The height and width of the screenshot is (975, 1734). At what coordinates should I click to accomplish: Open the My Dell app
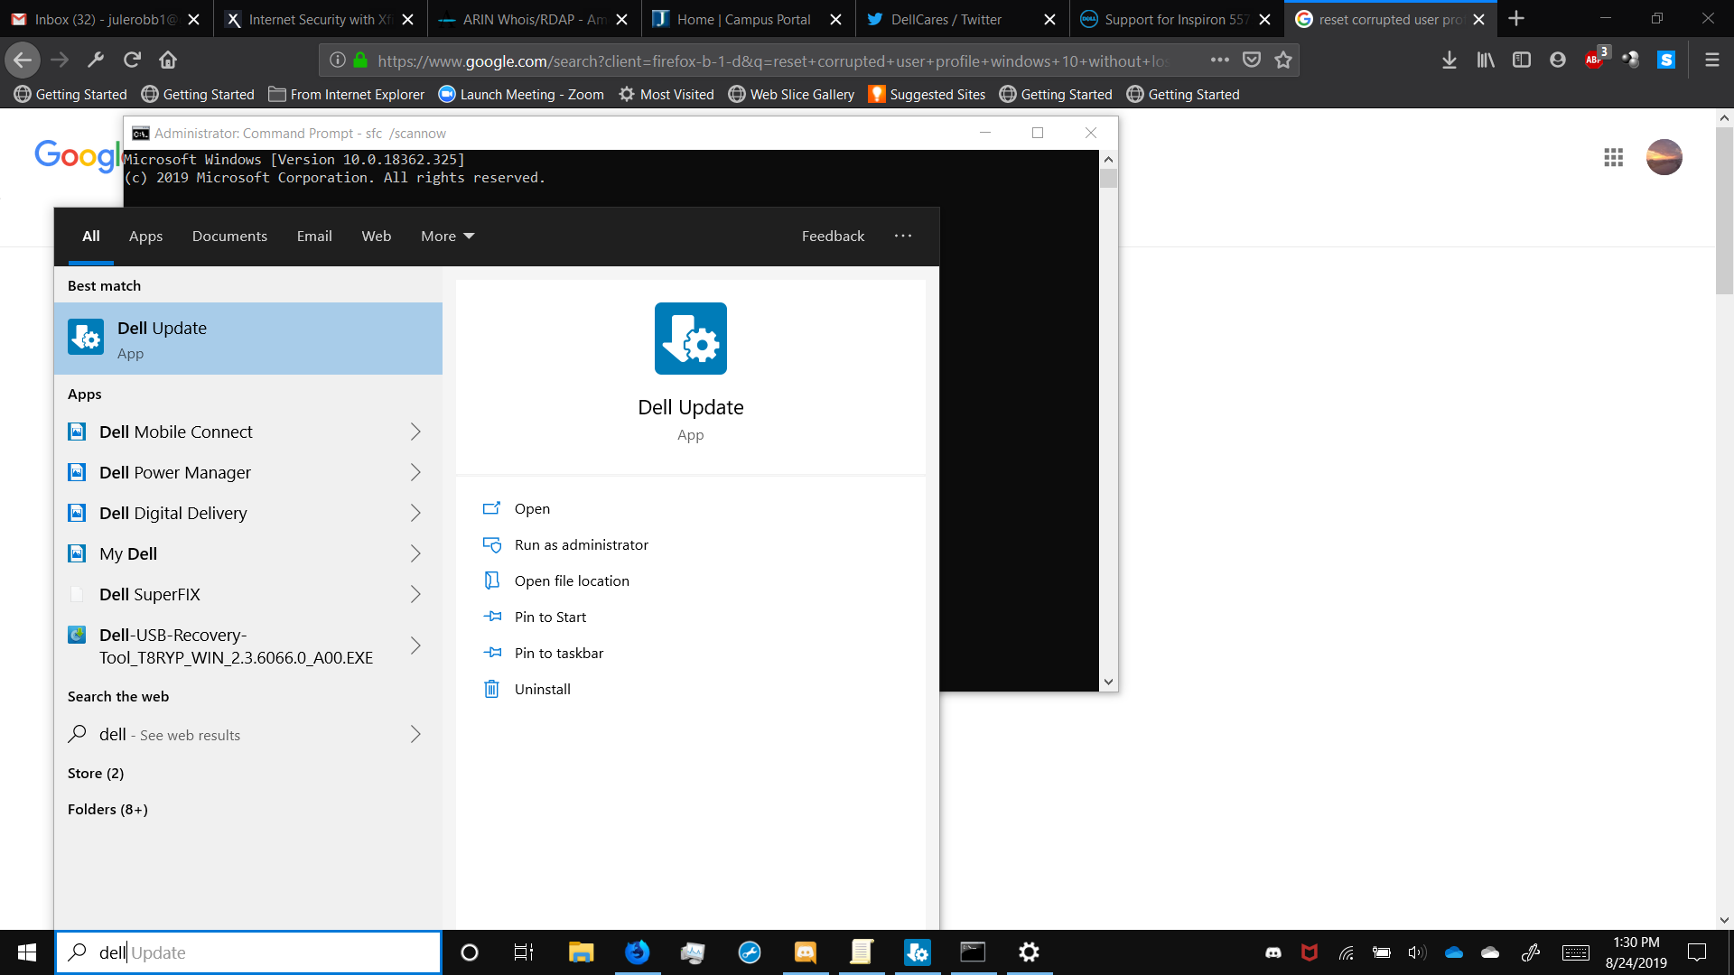(x=129, y=553)
